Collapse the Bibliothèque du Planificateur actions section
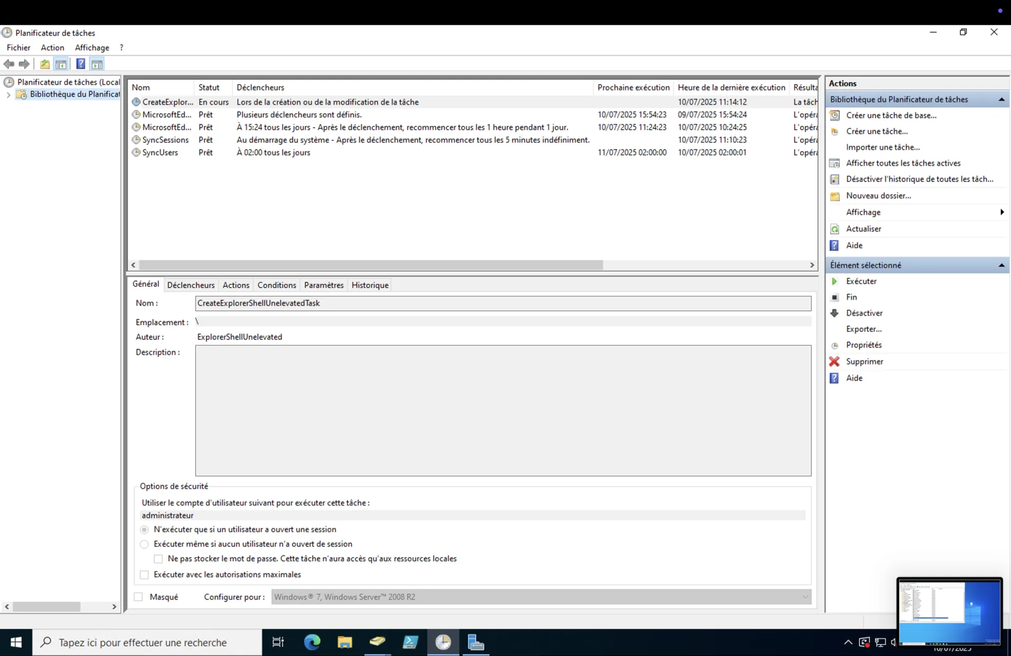 (x=1002, y=100)
